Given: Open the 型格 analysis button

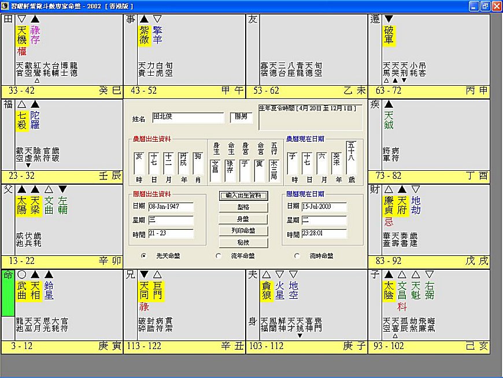Looking at the screenshot, I should coord(243,208).
